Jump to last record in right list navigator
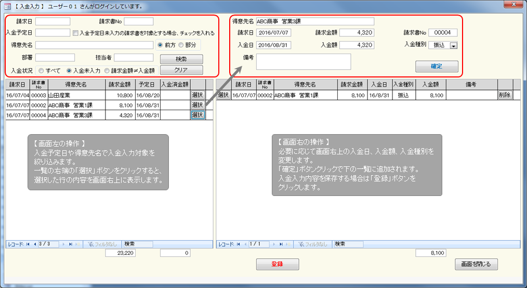Screen dimensions: 527x288 281,244
